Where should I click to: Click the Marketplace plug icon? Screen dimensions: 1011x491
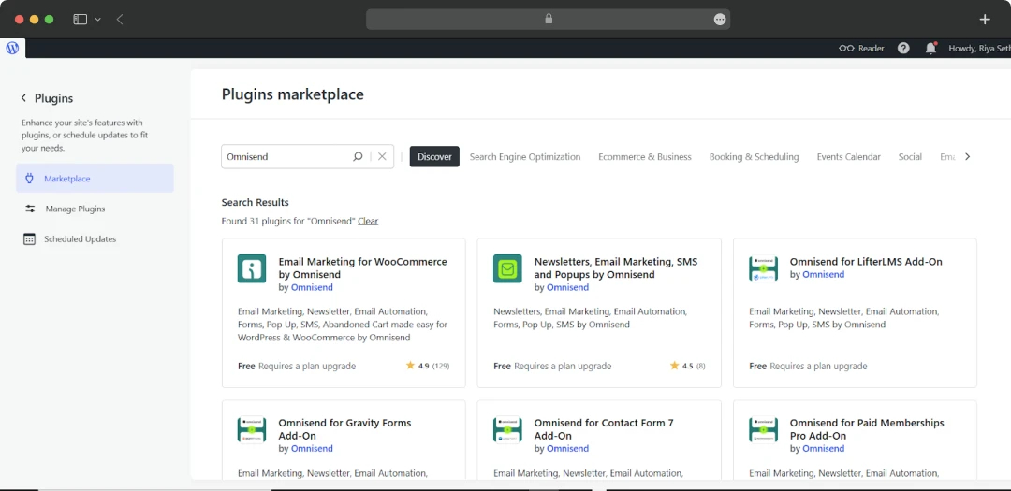click(x=29, y=179)
